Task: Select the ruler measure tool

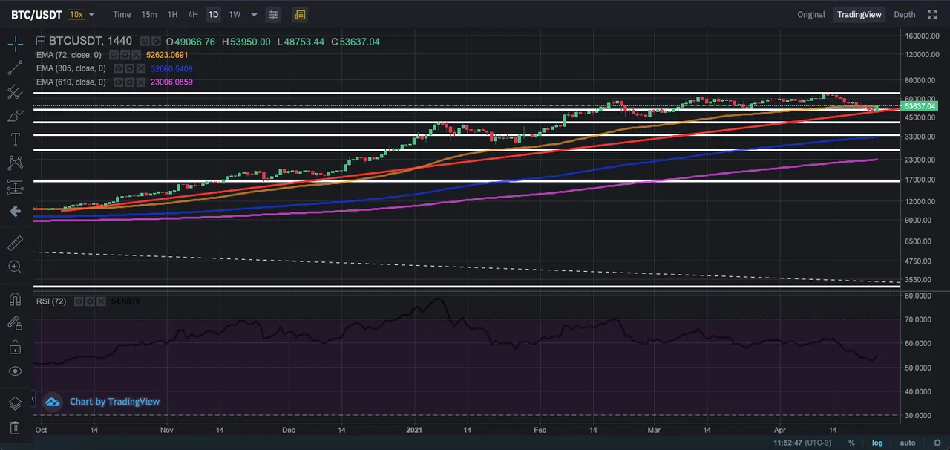Action: (15, 243)
